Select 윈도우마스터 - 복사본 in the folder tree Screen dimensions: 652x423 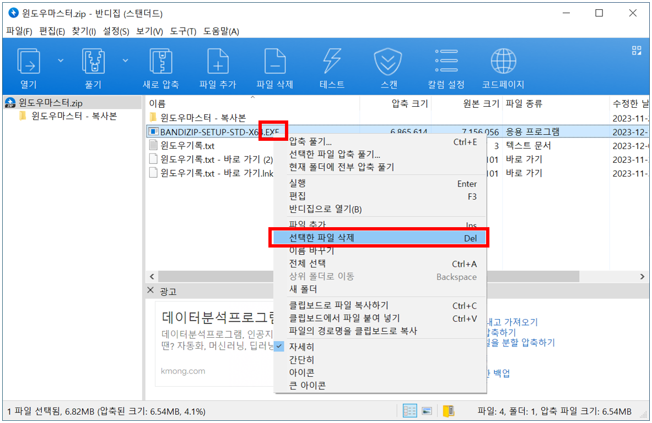coord(74,116)
